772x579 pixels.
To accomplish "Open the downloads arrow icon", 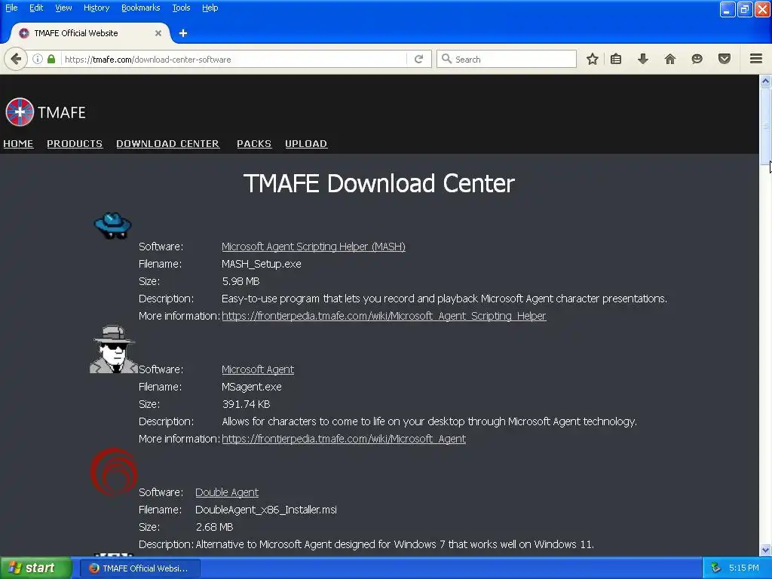I will [643, 59].
